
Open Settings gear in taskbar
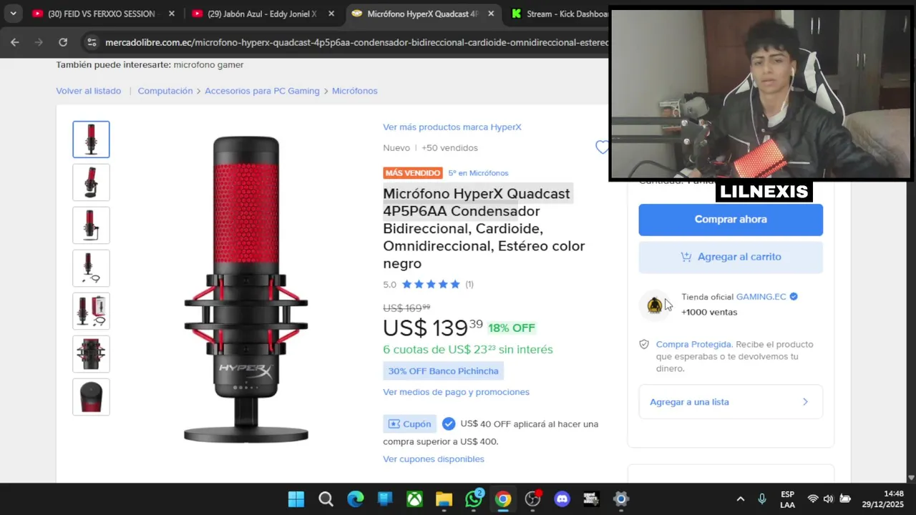(621, 499)
